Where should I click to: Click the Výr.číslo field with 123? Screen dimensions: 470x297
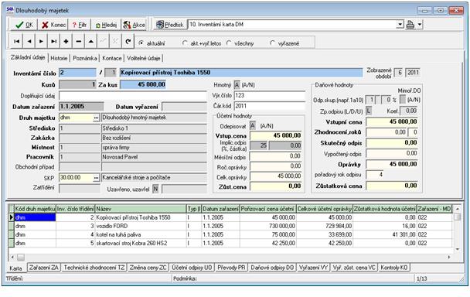269,96
